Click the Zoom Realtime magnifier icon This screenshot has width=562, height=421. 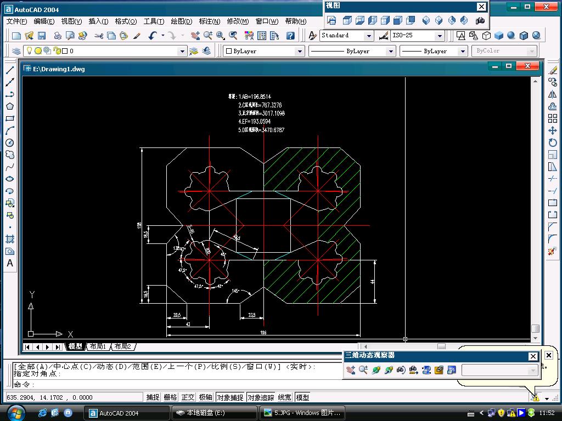pos(208,36)
